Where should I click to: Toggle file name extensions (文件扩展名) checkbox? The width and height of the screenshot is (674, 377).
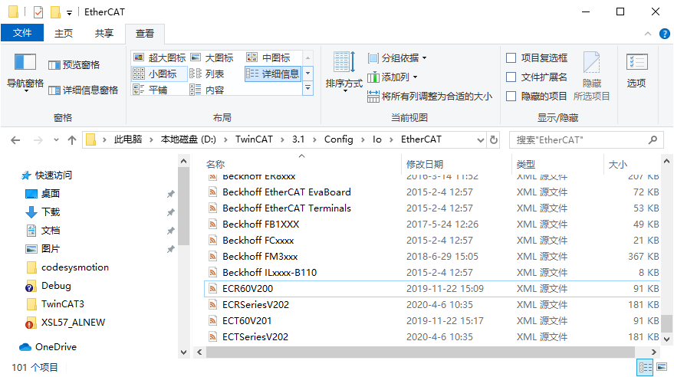click(511, 77)
